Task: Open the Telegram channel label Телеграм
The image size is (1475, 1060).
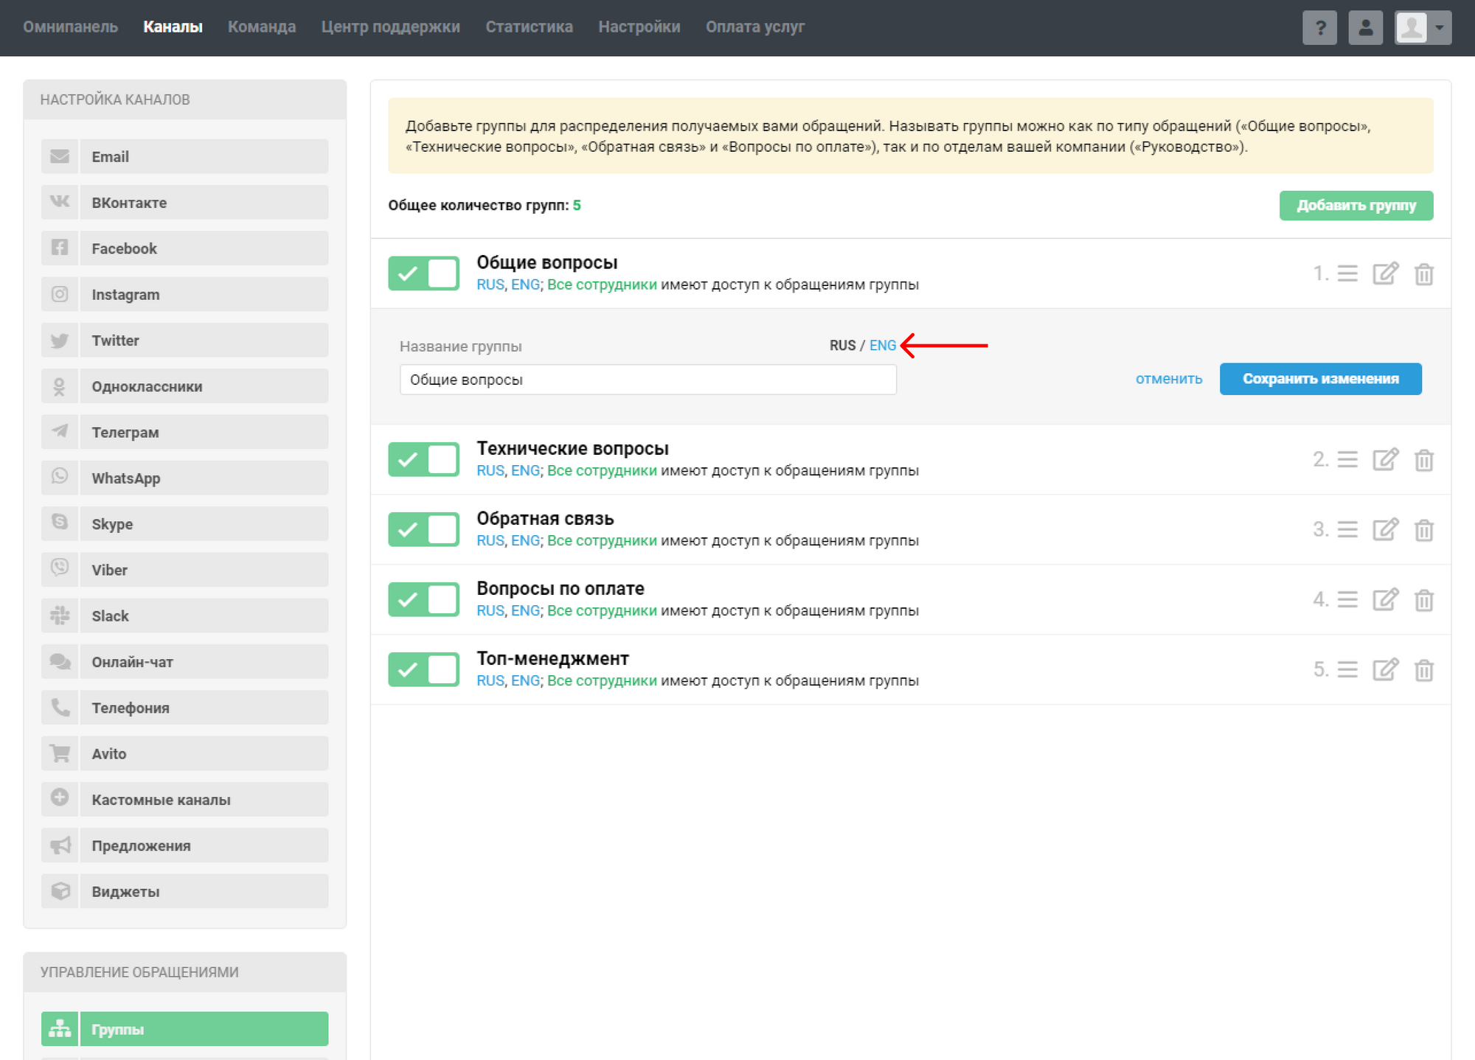Action: pyautogui.click(x=125, y=432)
